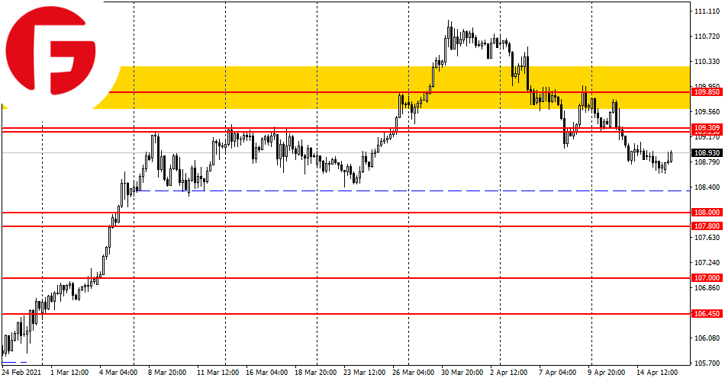The image size is (725, 381).
Task: Click the 107.800 red price label
Action: click(706, 226)
